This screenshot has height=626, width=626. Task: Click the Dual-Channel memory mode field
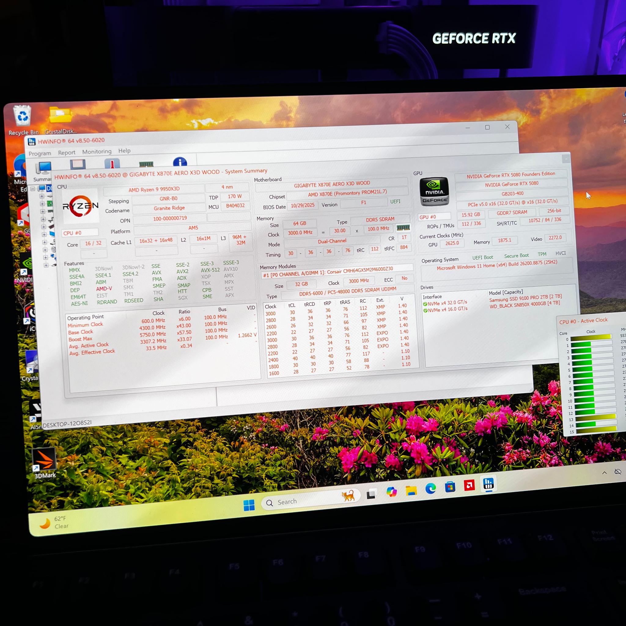pos(332,241)
